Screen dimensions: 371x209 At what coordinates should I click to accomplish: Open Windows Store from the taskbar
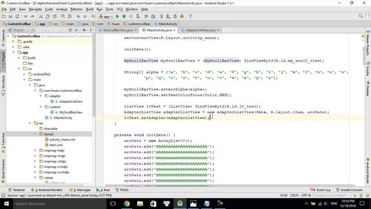153,204
